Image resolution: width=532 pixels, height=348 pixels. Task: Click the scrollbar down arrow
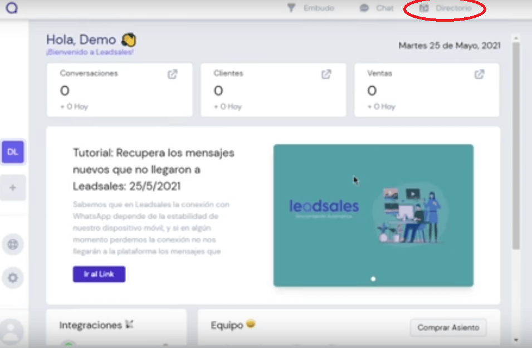point(516,340)
